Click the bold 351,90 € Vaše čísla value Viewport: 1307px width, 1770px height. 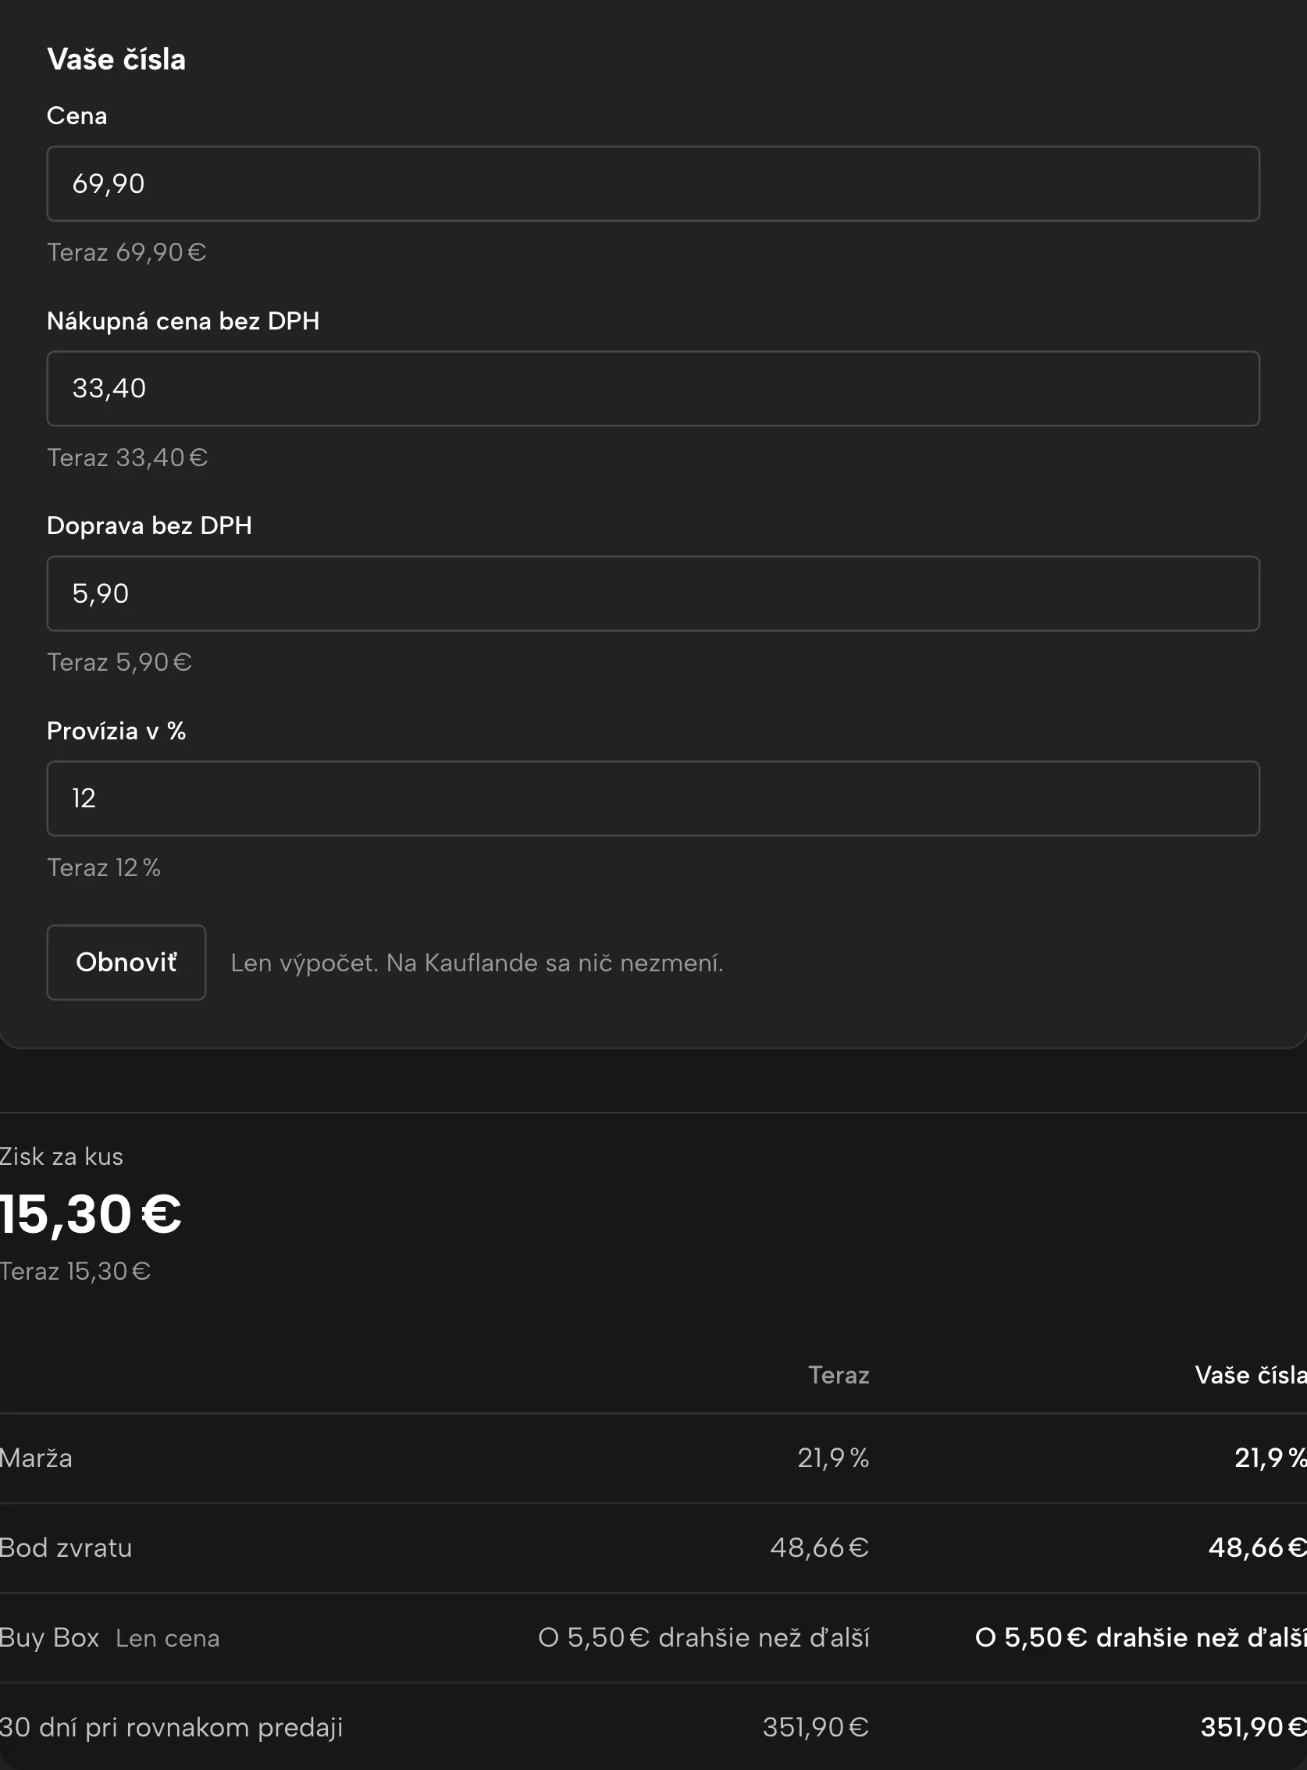pyautogui.click(x=1253, y=1727)
